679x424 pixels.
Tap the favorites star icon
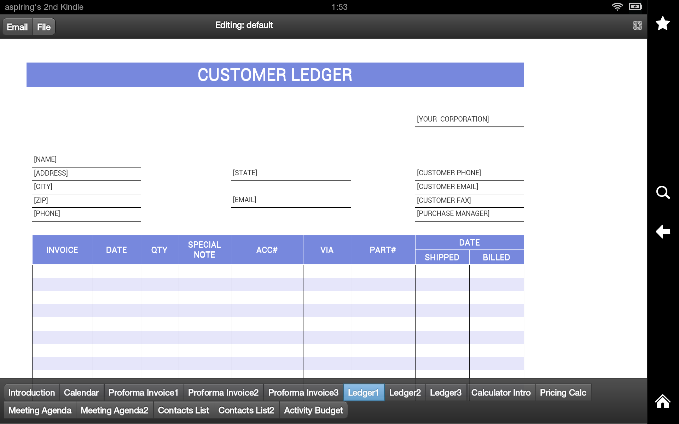[x=663, y=23]
